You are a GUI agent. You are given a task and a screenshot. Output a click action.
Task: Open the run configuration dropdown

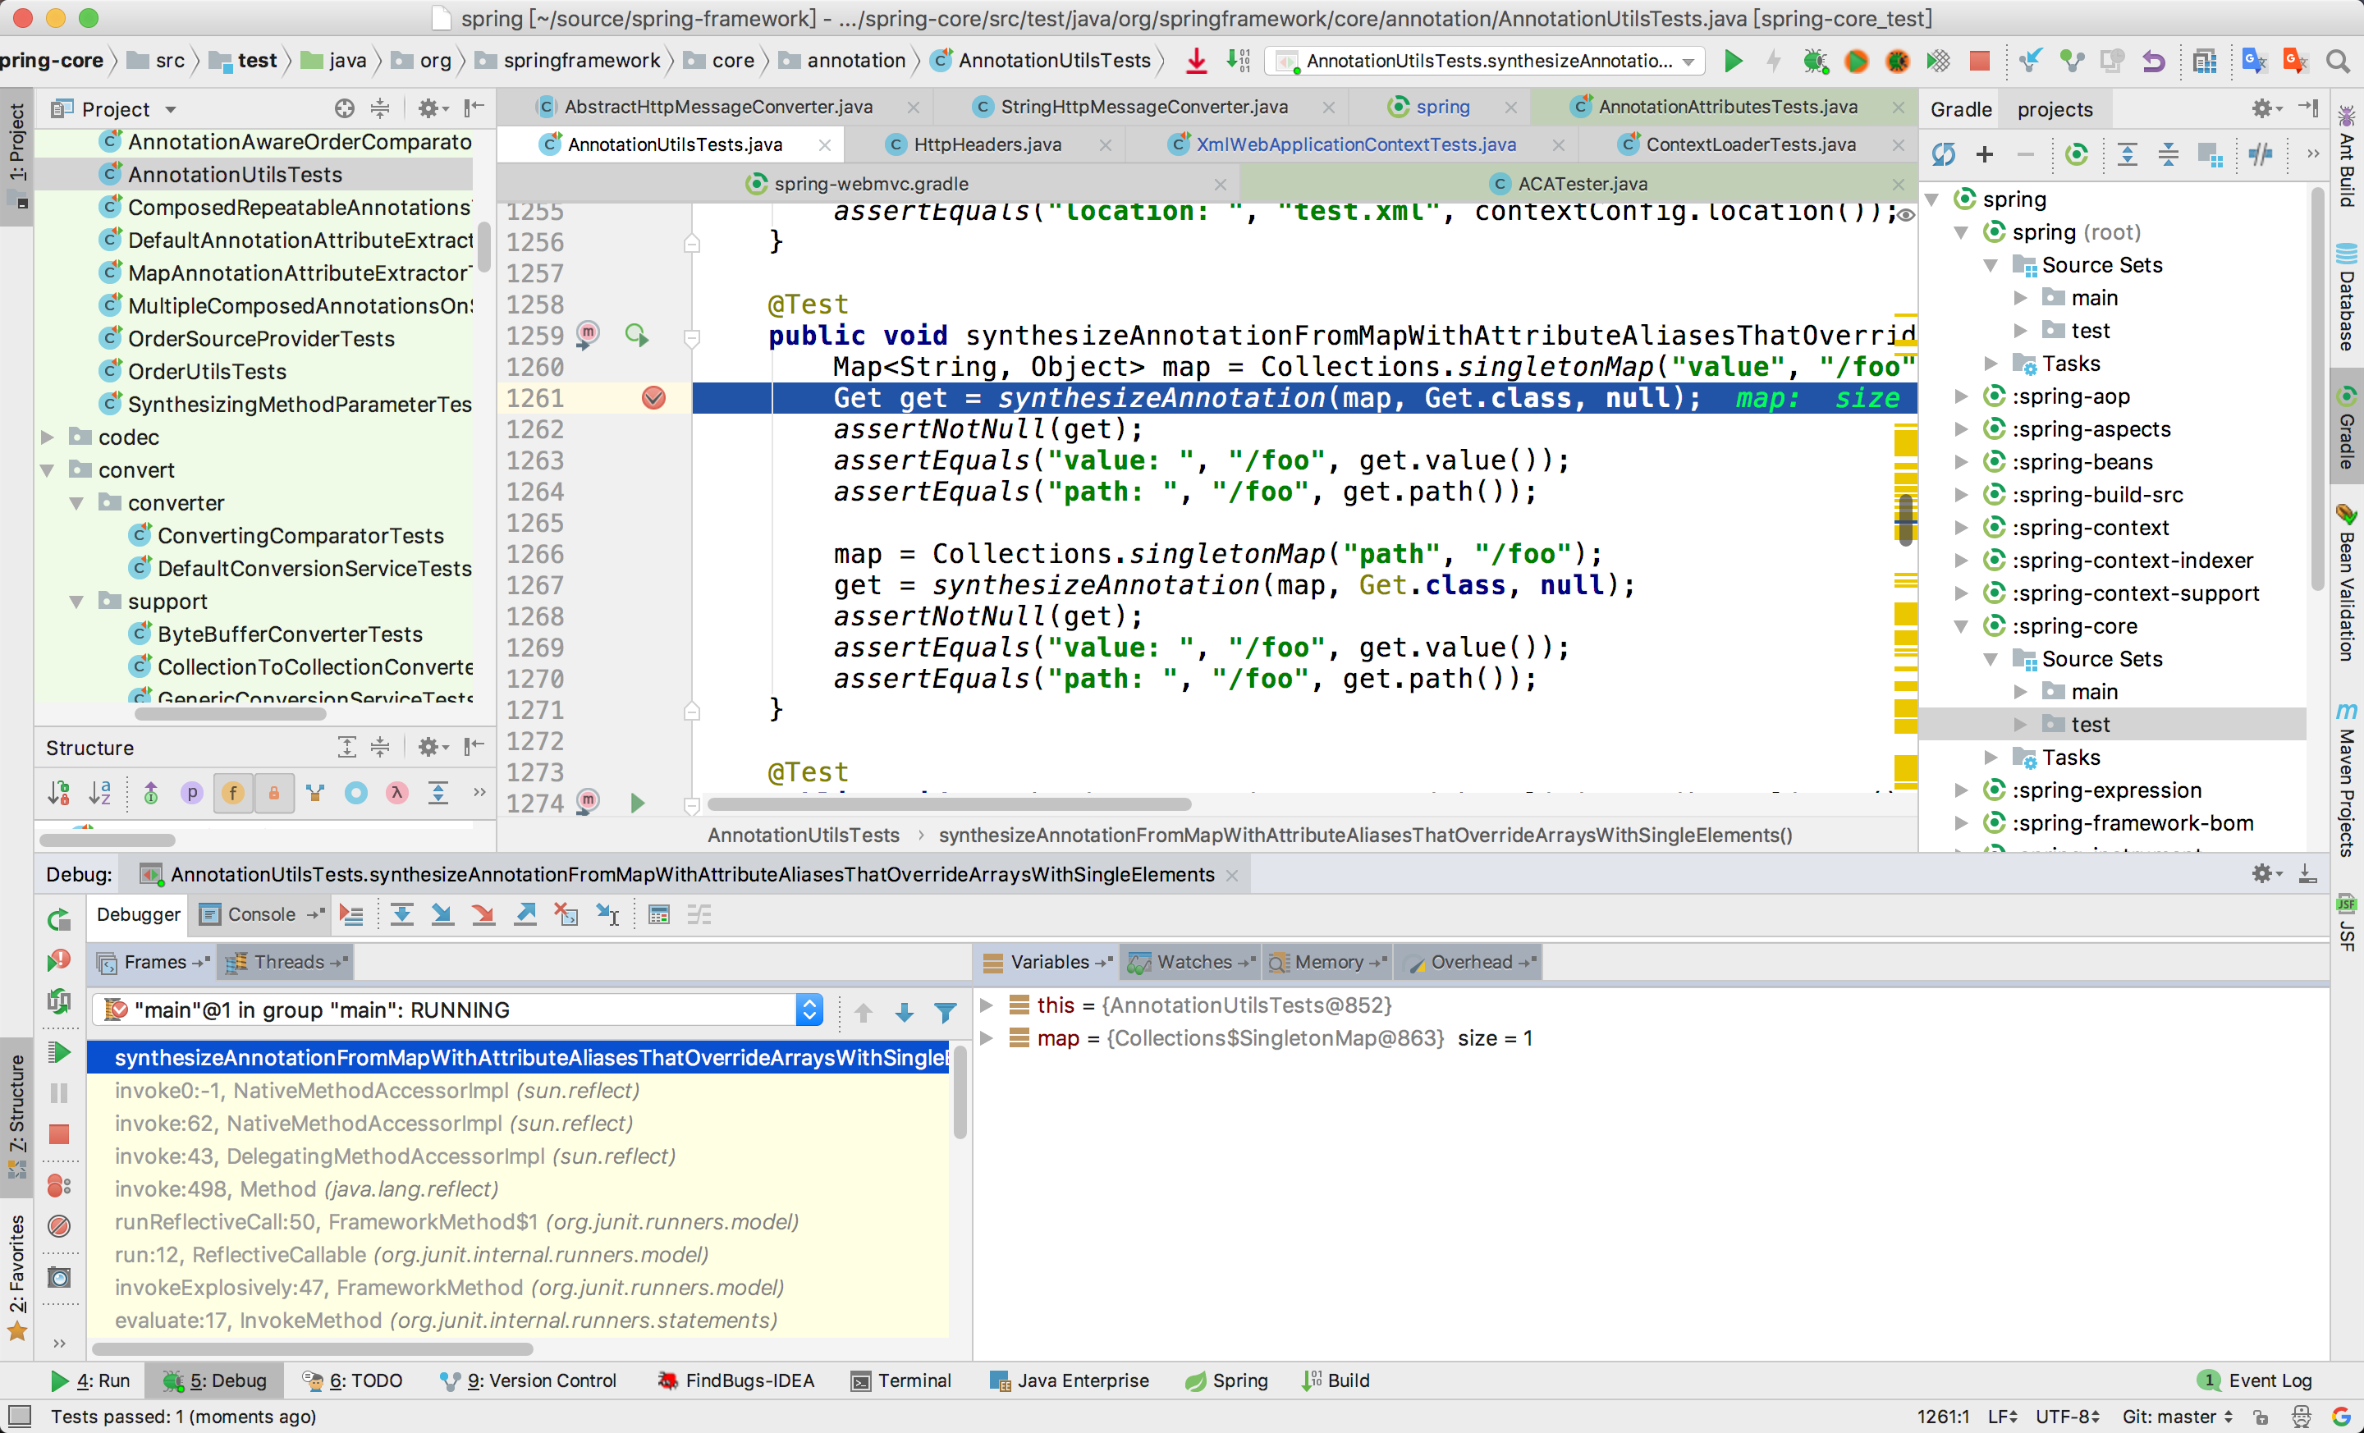(x=1688, y=61)
